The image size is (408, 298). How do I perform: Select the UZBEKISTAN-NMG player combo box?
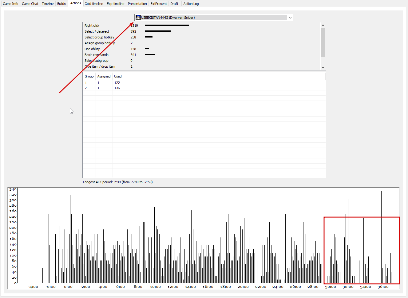214,18
